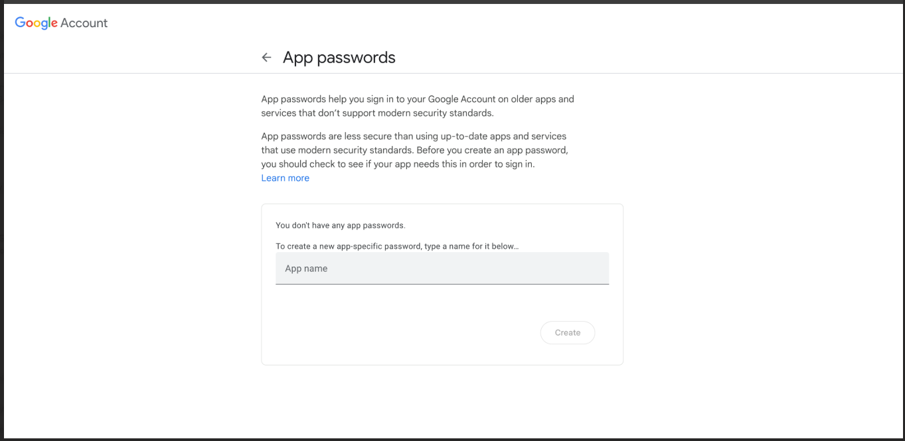Click the paragraph starting "App passwords help you"

click(418, 106)
